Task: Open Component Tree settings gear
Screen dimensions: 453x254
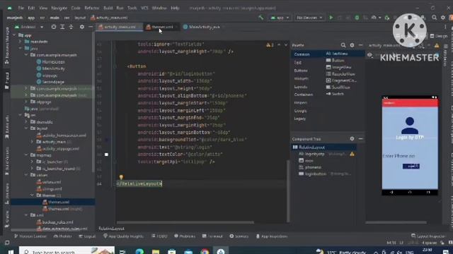Action: (x=352, y=139)
